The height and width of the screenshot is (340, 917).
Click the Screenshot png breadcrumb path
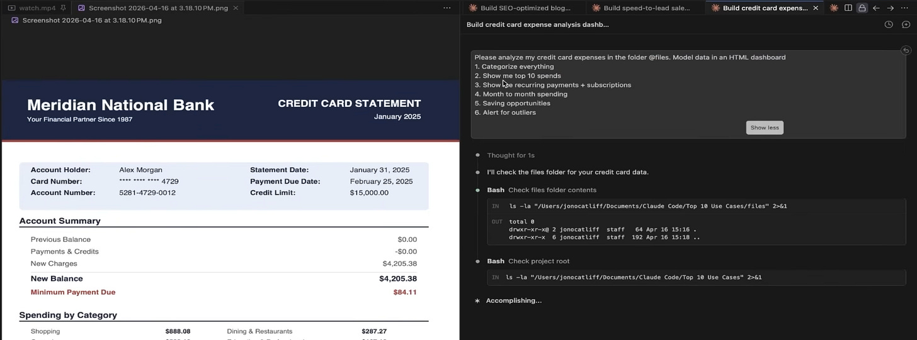click(x=92, y=20)
